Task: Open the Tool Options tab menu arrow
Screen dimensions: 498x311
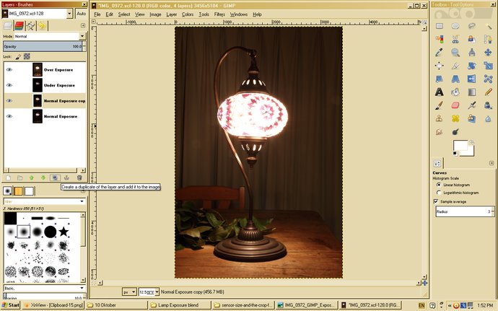Action: click(x=492, y=163)
